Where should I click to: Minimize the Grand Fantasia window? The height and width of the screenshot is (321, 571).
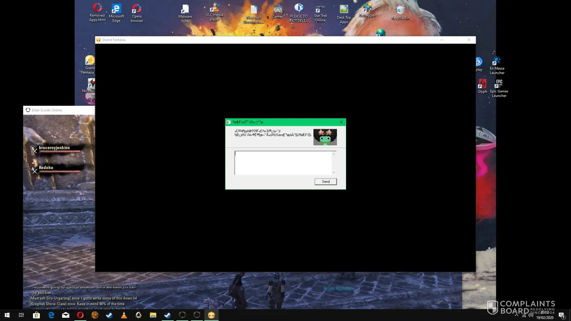coord(442,40)
